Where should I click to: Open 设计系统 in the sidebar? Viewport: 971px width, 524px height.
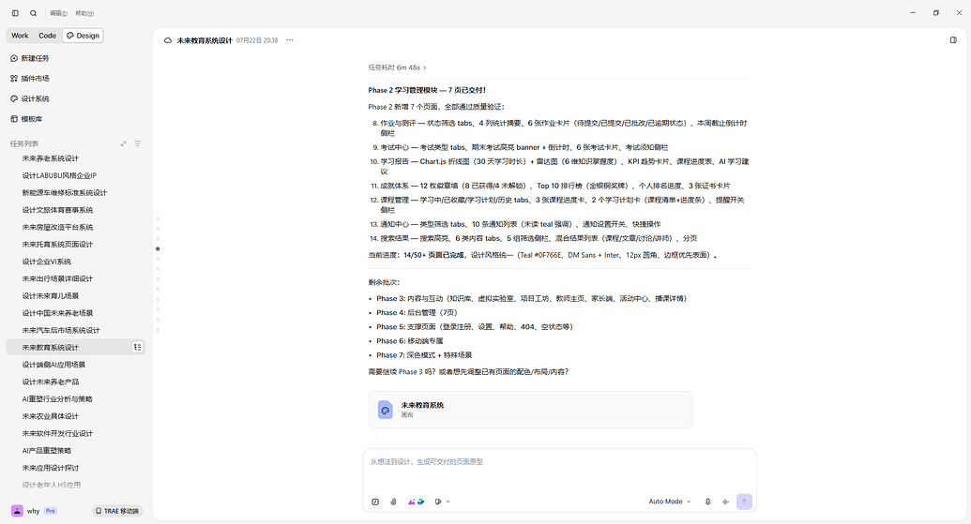(30, 99)
